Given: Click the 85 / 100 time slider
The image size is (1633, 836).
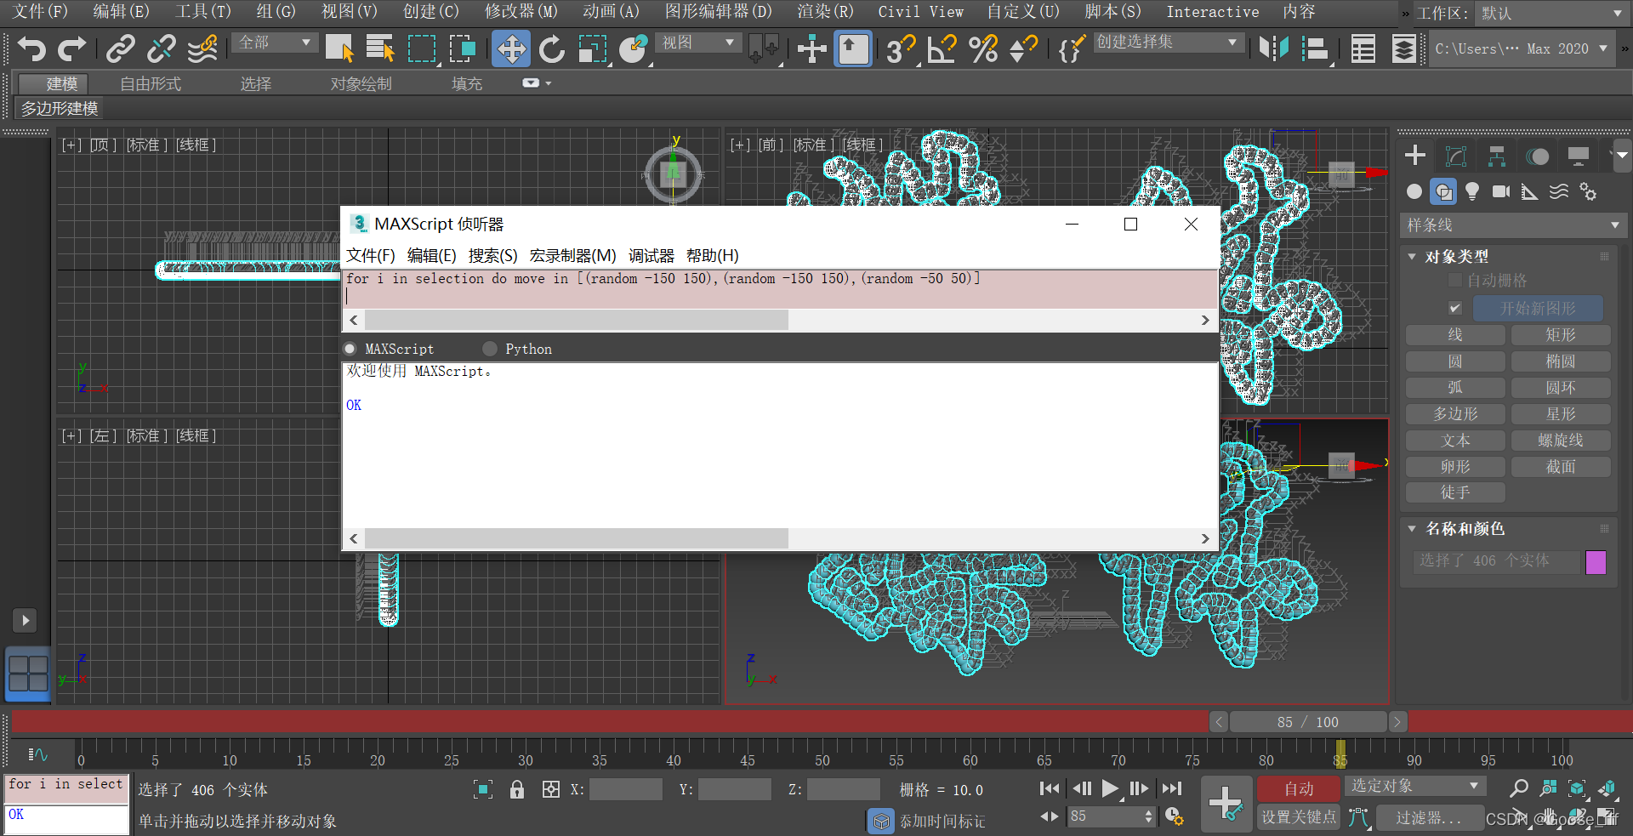Looking at the screenshot, I should pyautogui.click(x=1307, y=722).
